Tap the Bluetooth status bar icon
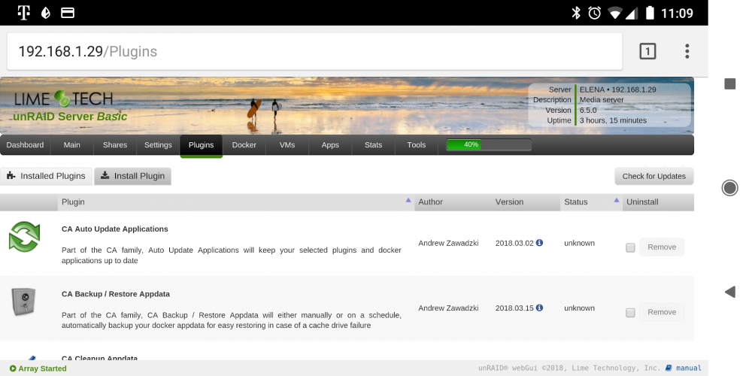This screenshot has width=752, height=376. click(576, 13)
